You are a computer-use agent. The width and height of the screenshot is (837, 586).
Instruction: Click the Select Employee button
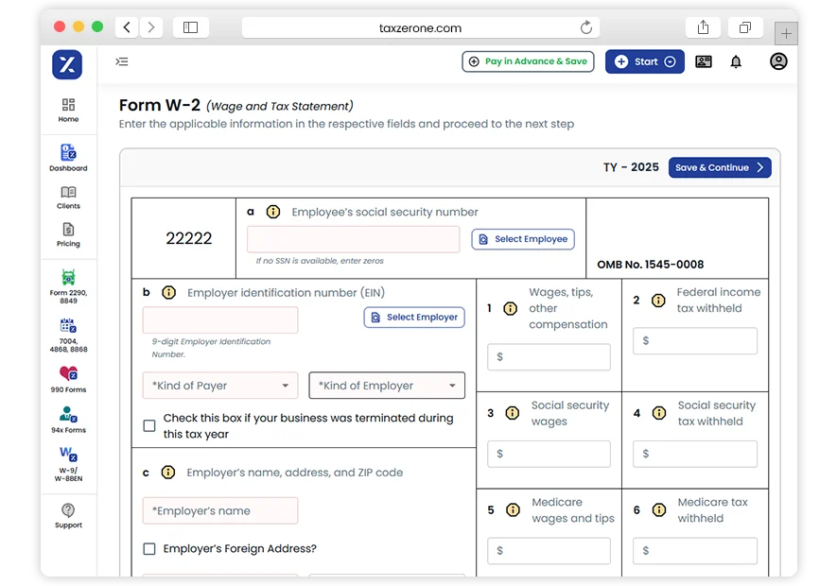click(x=523, y=239)
